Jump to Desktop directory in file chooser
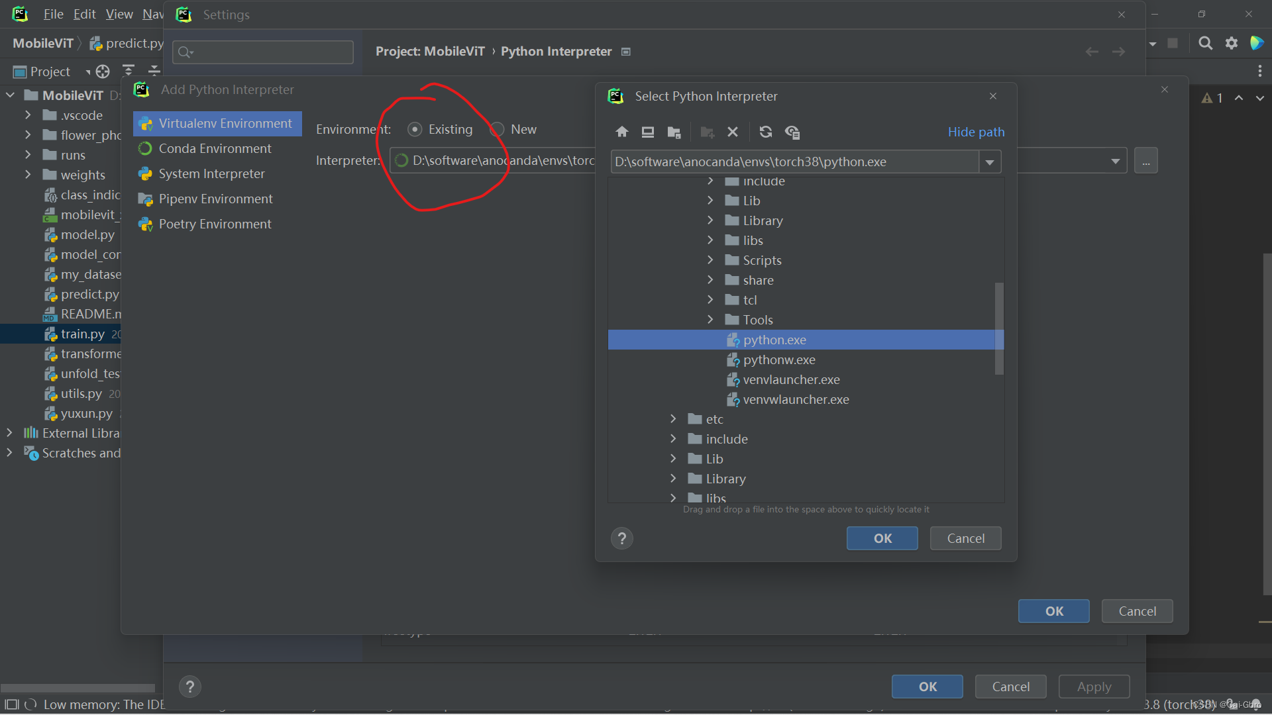 tap(648, 132)
